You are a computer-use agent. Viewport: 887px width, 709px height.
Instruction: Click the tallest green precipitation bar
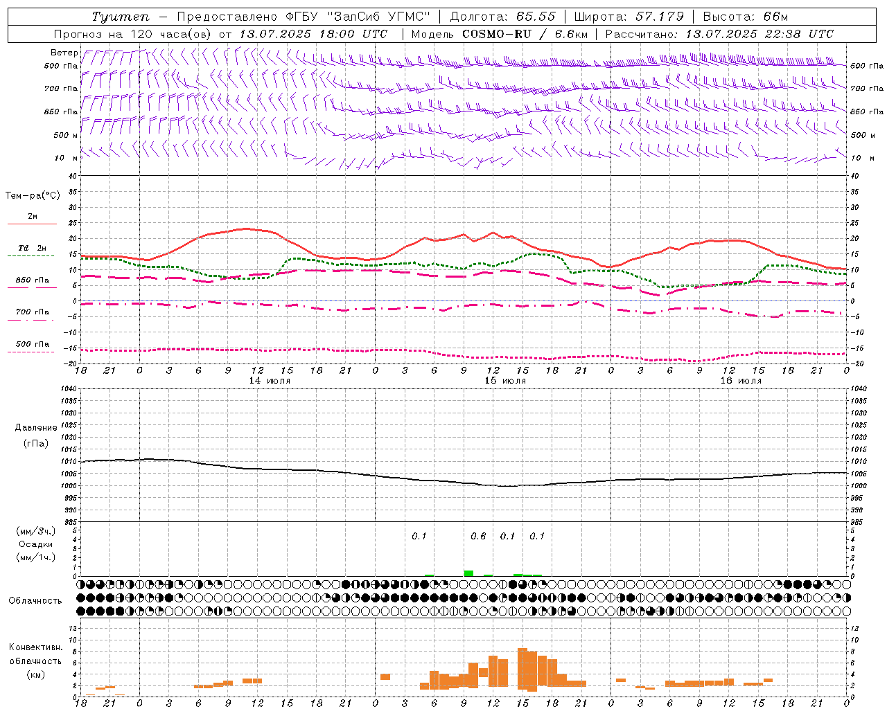point(468,573)
